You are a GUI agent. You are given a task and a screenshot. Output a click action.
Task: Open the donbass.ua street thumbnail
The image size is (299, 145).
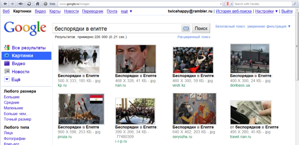click(x=250, y=58)
